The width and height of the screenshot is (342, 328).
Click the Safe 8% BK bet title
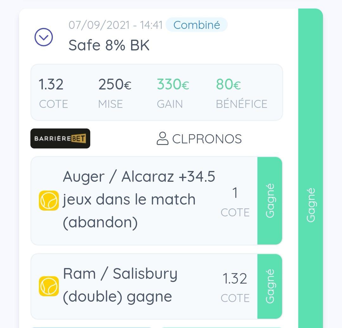[109, 45]
